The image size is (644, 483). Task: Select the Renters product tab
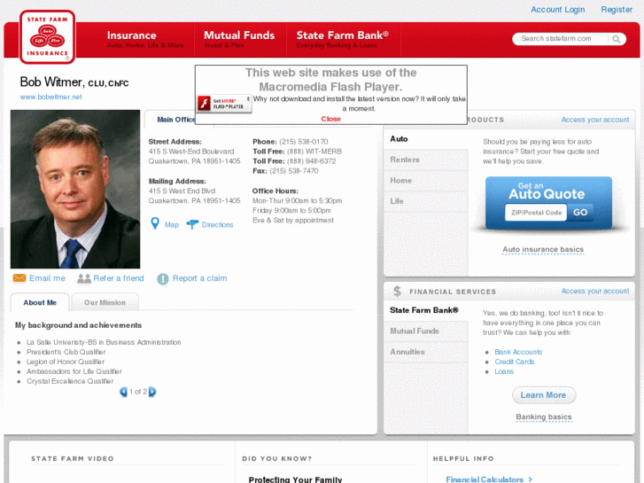(x=426, y=160)
